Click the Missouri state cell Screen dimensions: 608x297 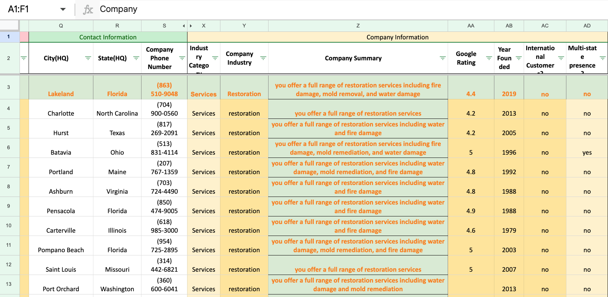(117, 265)
